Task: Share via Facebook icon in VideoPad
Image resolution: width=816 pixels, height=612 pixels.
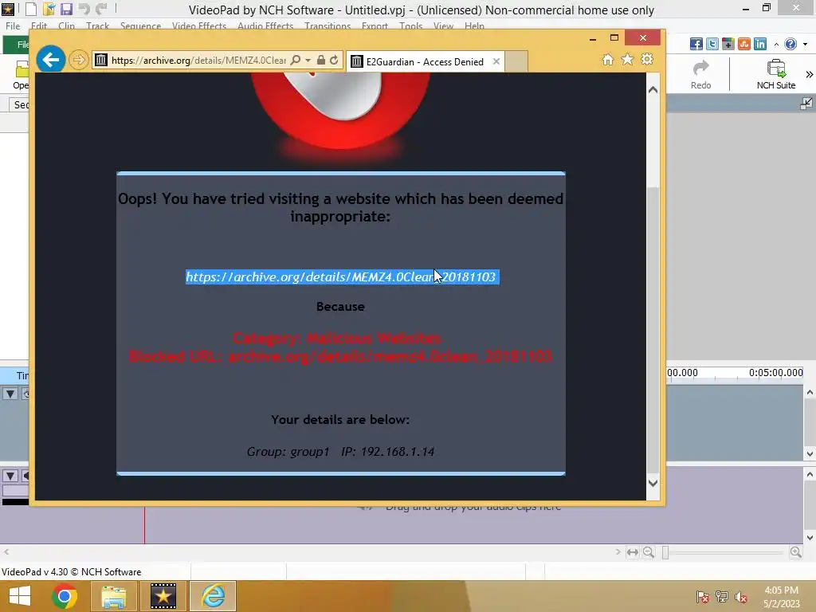Action: coord(696,44)
